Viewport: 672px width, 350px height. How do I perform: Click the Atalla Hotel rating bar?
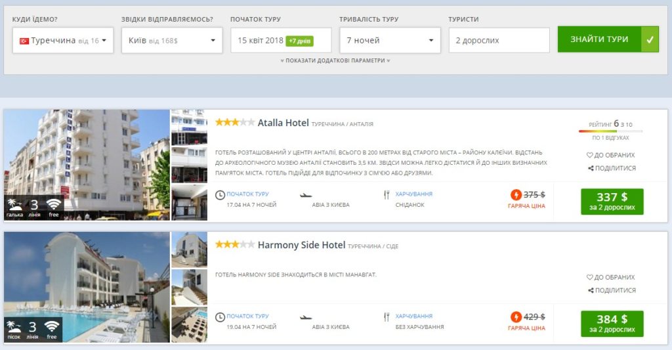pos(611,131)
